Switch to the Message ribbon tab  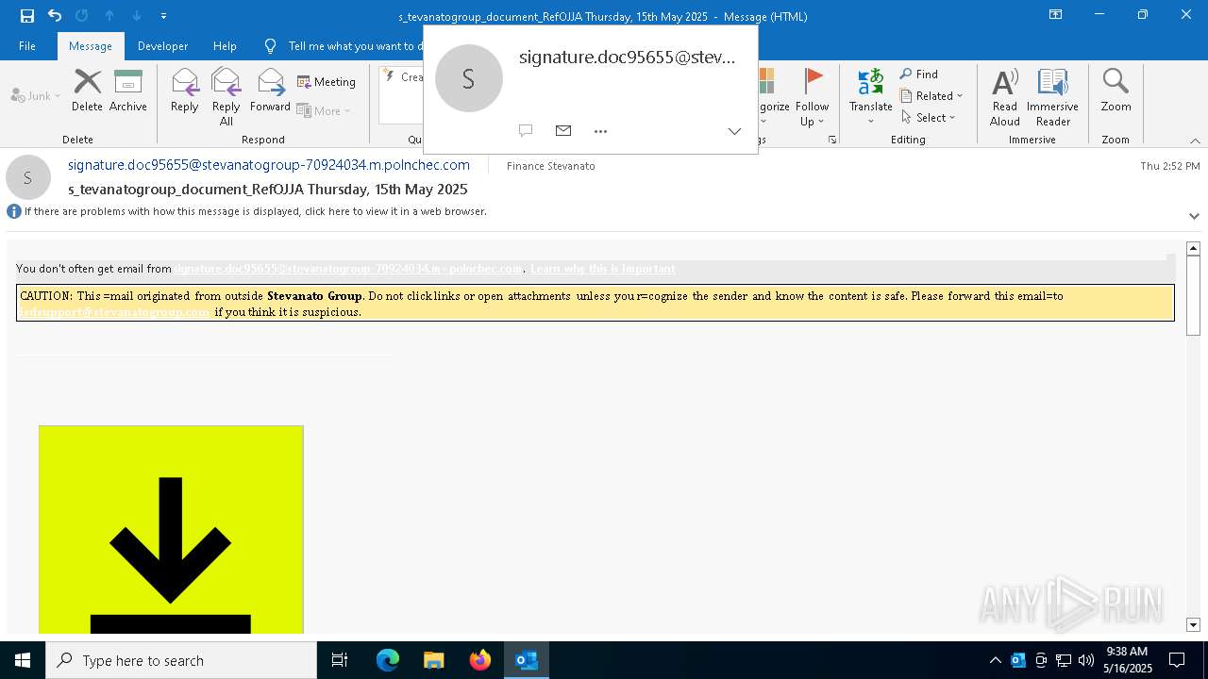point(90,45)
